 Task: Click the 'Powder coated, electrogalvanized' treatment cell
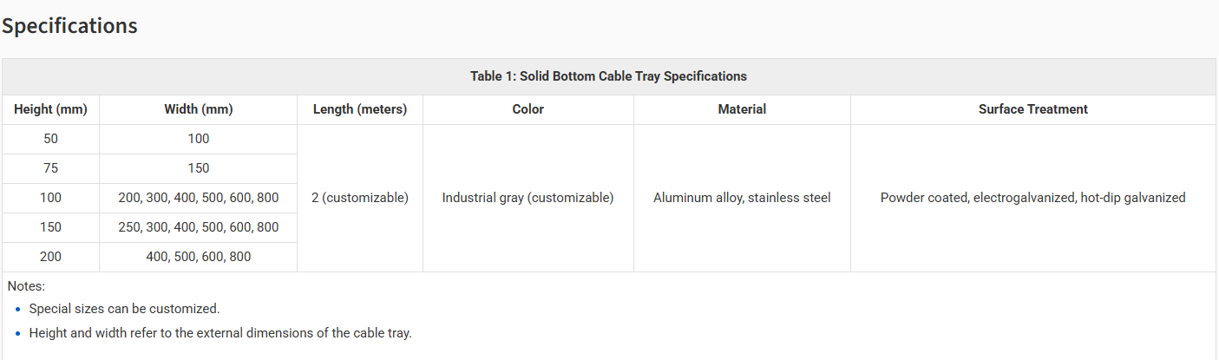(x=1032, y=198)
